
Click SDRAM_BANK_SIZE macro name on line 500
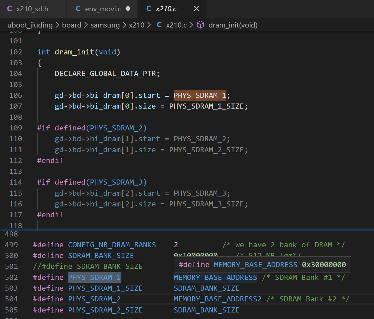[101, 255]
